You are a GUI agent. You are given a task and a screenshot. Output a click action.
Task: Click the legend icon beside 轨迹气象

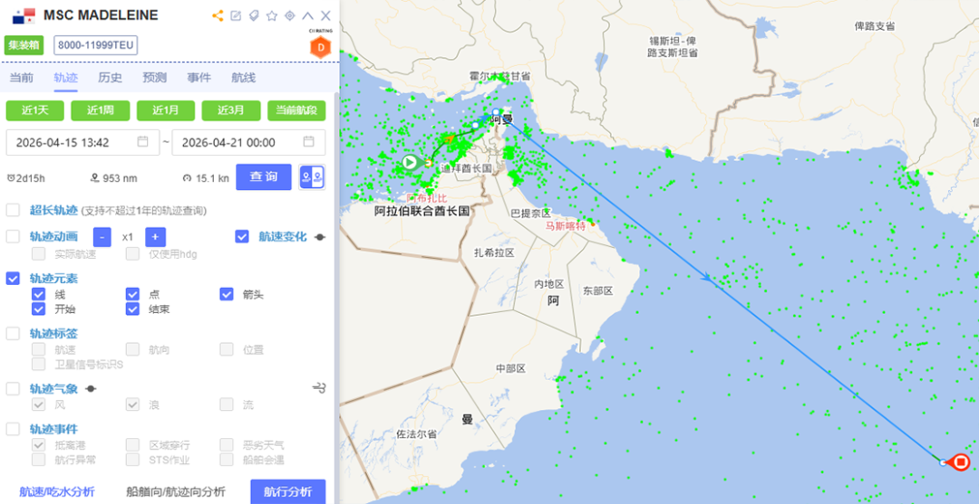tap(92, 389)
